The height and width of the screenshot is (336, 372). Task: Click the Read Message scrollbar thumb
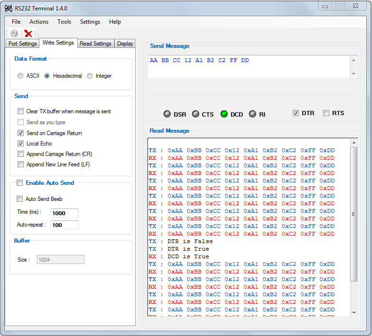point(354,214)
